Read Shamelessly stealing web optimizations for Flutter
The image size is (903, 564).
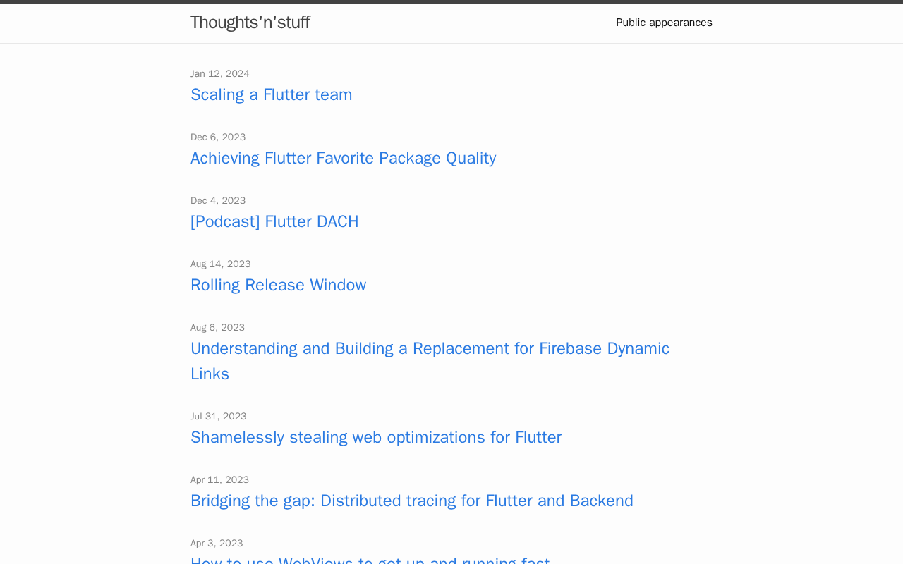click(376, 437)
